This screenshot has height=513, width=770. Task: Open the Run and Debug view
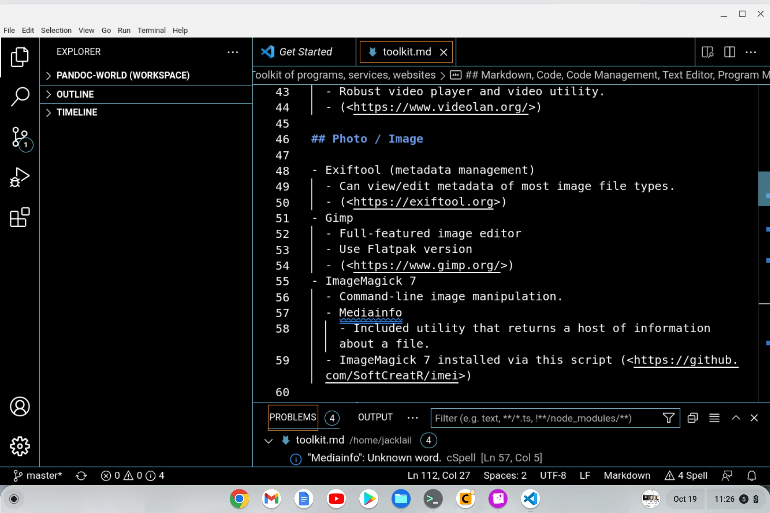click(x=20, y=178)
